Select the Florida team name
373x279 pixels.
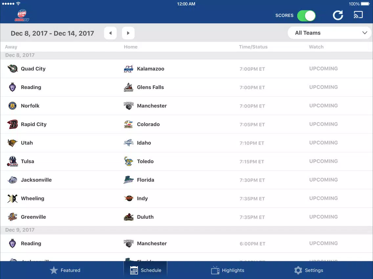click(145, 180)
